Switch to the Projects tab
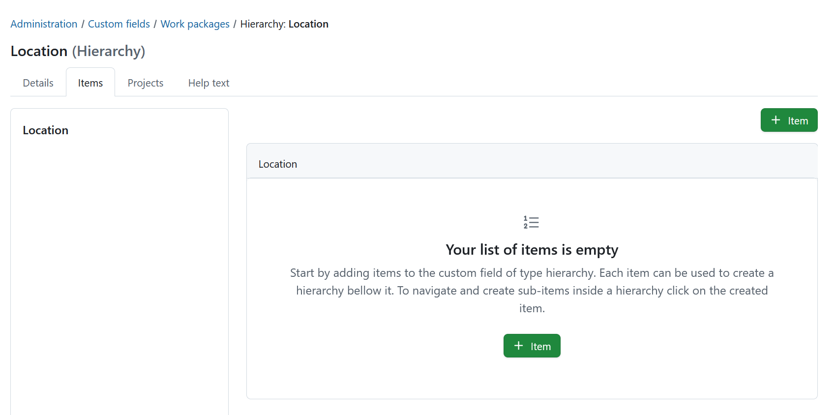835x415 pixels. (x=145, y=83)
